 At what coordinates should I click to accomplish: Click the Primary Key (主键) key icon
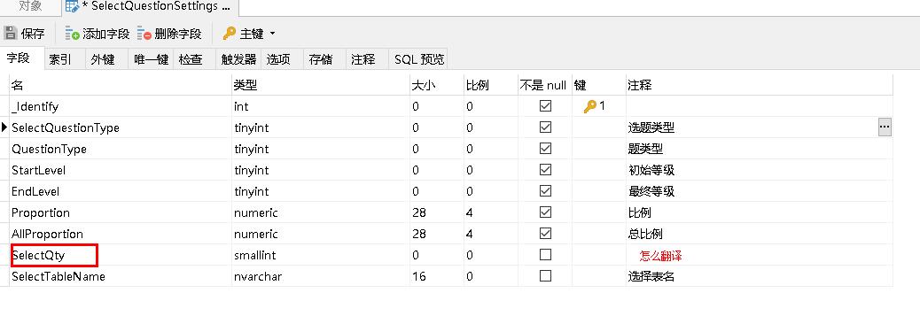(230, 34)
